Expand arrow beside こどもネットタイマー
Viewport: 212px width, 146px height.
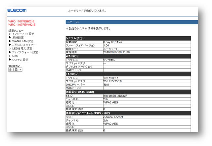point(10,45)
